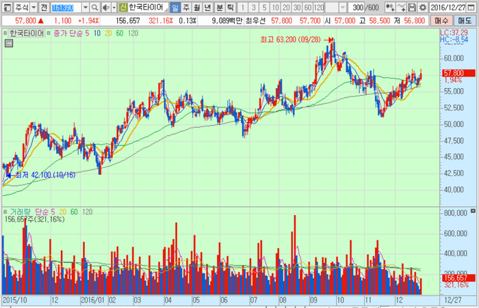Switch chart to 월 (monthly) period

point(197,7)
